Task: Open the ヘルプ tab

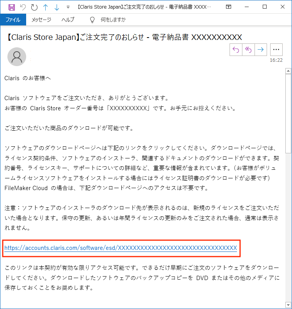Action: pyautogui.click(x=68, y=20)
